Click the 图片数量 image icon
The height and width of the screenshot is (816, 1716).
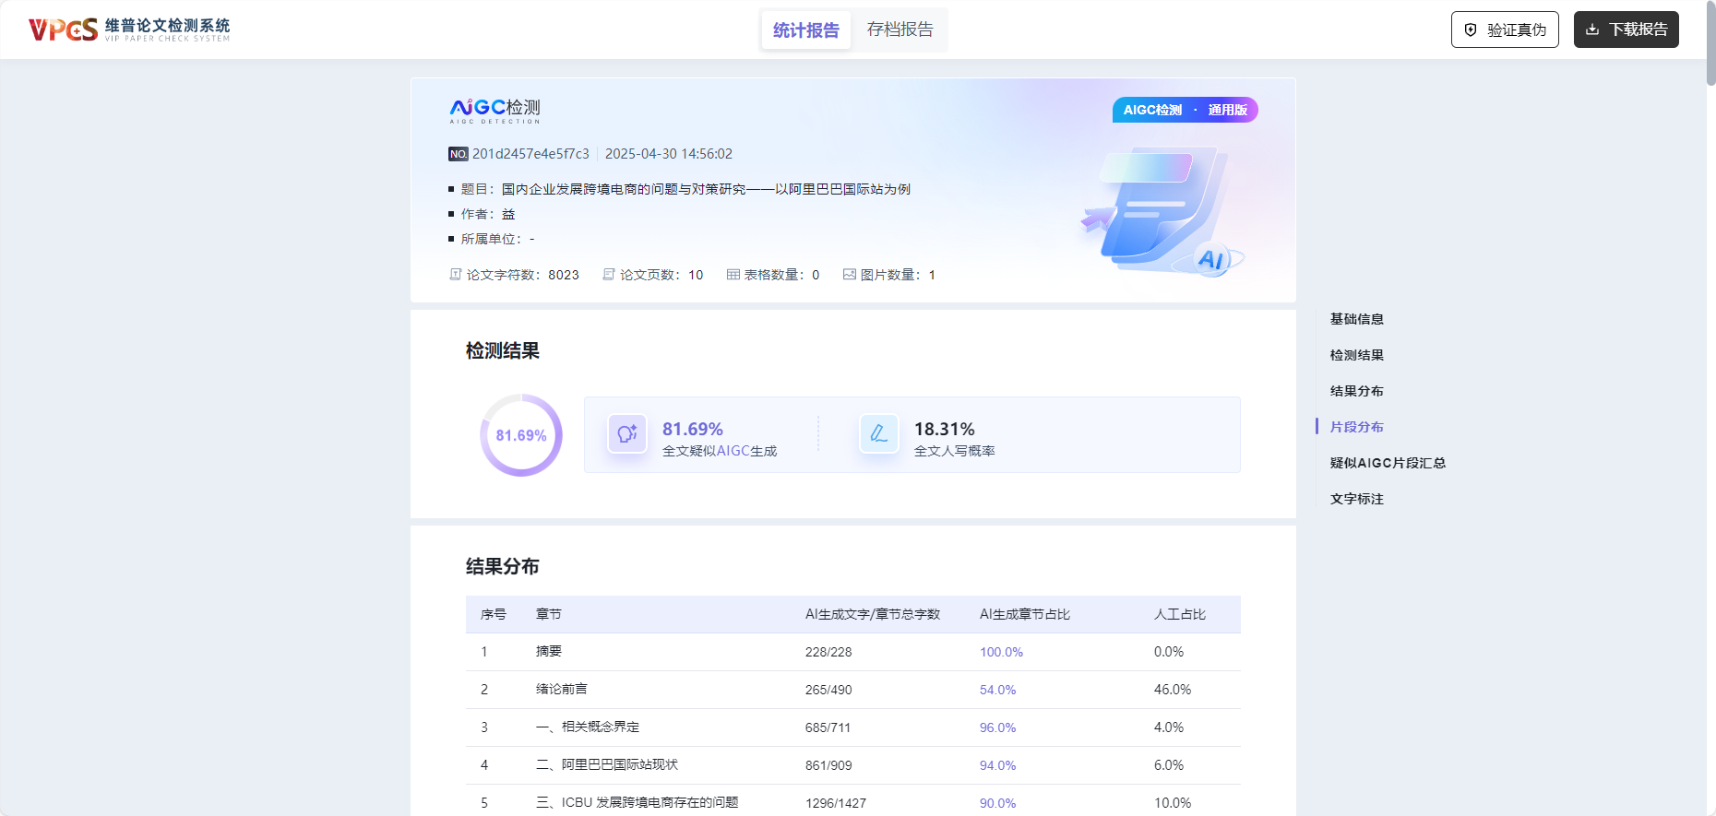pyautogui.click(x=850, y=275)
